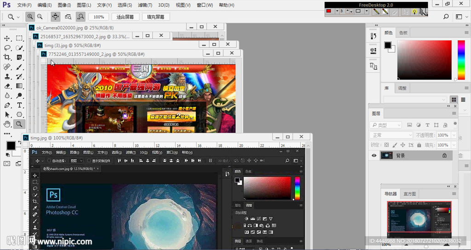Select the Gradient tool
This screenshot has height=250, width=471.
[19, 86]
